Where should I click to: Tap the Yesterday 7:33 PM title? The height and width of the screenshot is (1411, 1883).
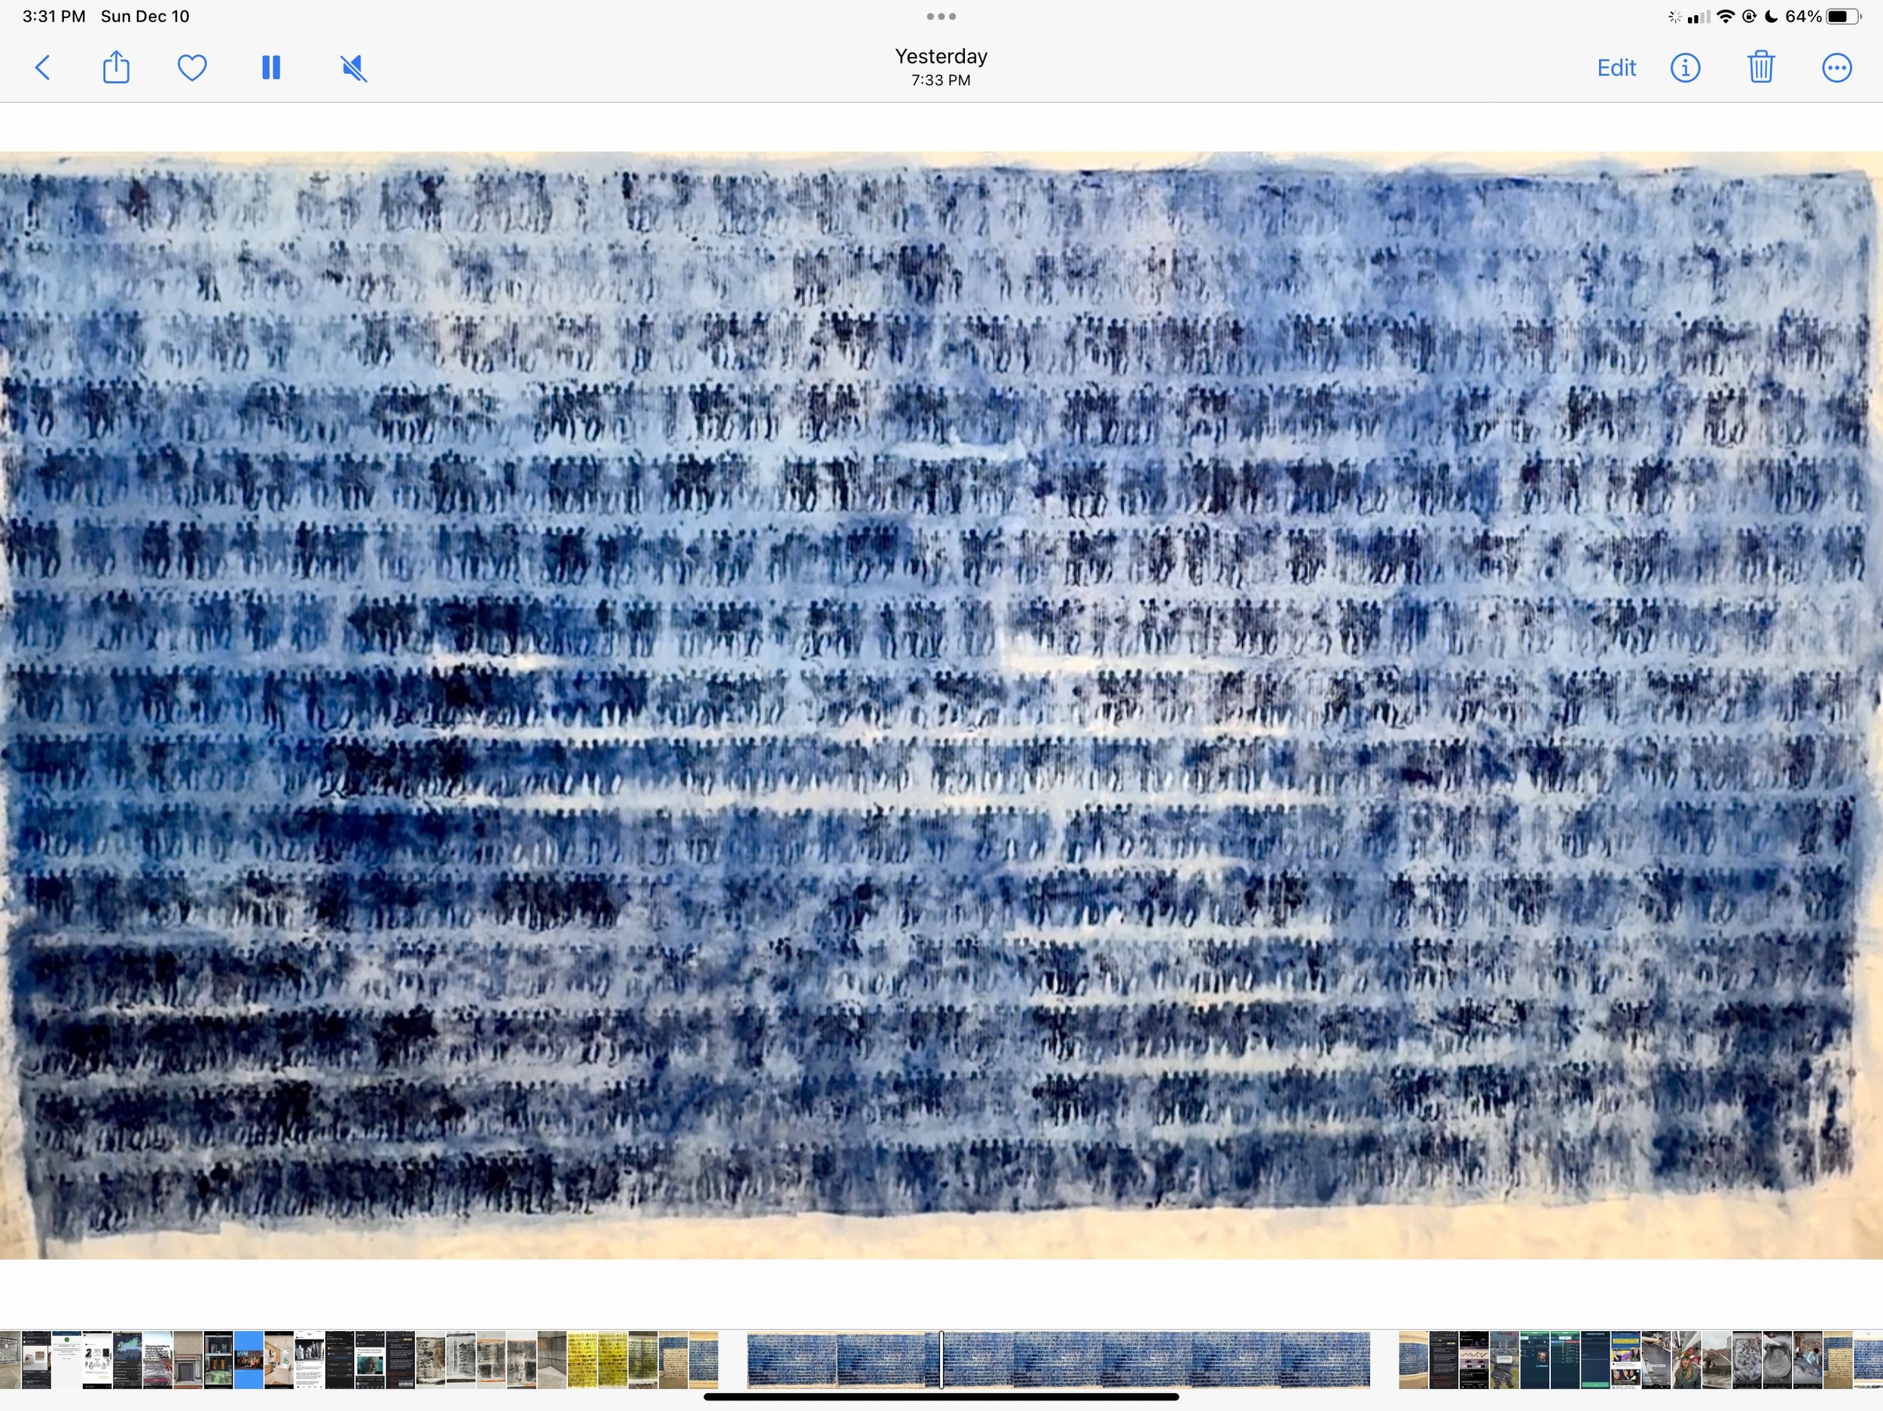point(941,66)
